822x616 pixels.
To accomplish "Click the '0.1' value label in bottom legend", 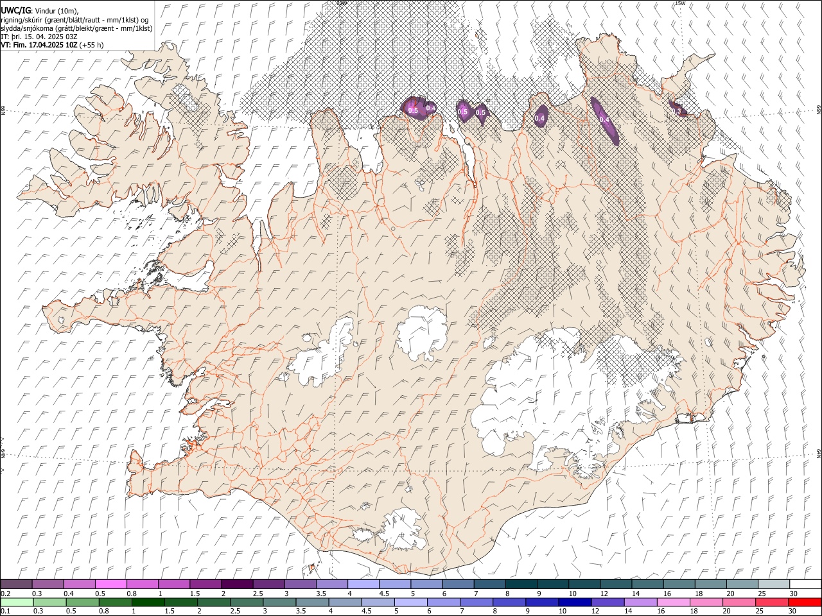I will click(5, 612).
